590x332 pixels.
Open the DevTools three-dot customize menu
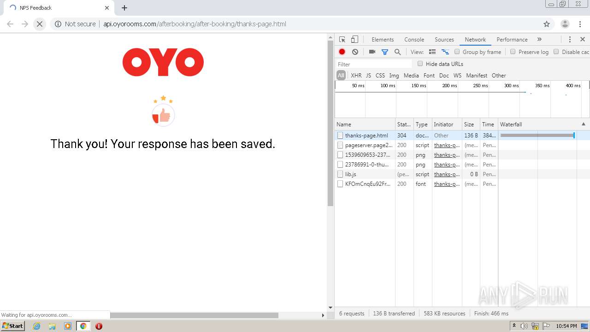click(570, 40)
